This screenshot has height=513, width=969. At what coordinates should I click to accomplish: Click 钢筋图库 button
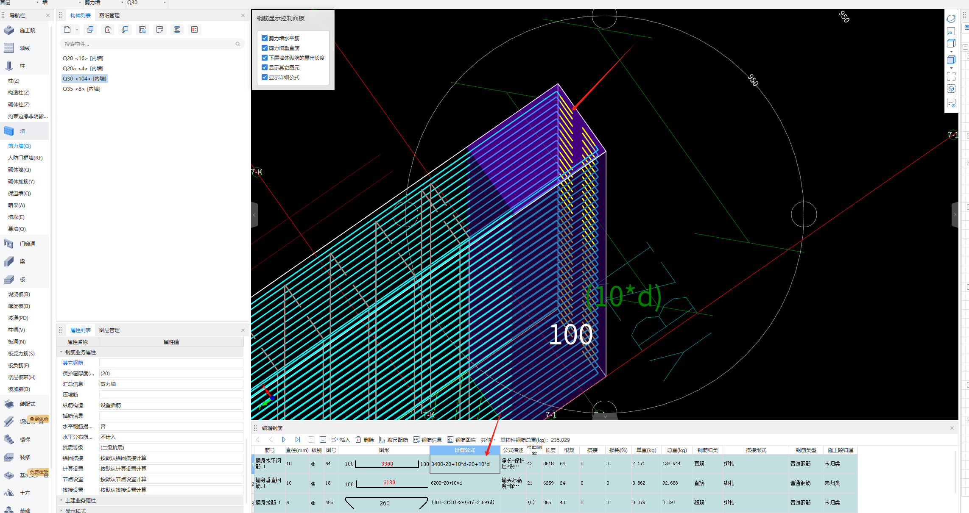[x=461, y=440]
